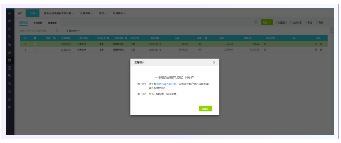Click the delete trash icon on the first row
The image size is (341, 143).
[321, 44]
